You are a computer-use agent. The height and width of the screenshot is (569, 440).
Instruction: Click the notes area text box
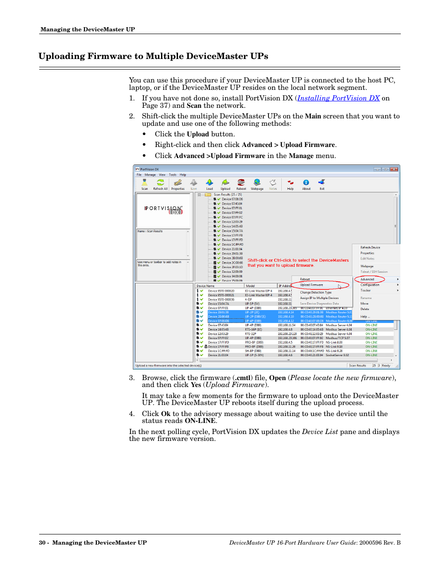[x=163, y=270]
